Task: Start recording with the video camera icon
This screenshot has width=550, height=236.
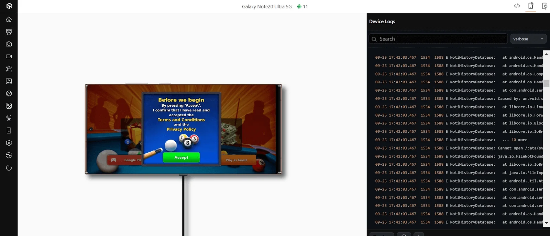Action: (9, 56)
